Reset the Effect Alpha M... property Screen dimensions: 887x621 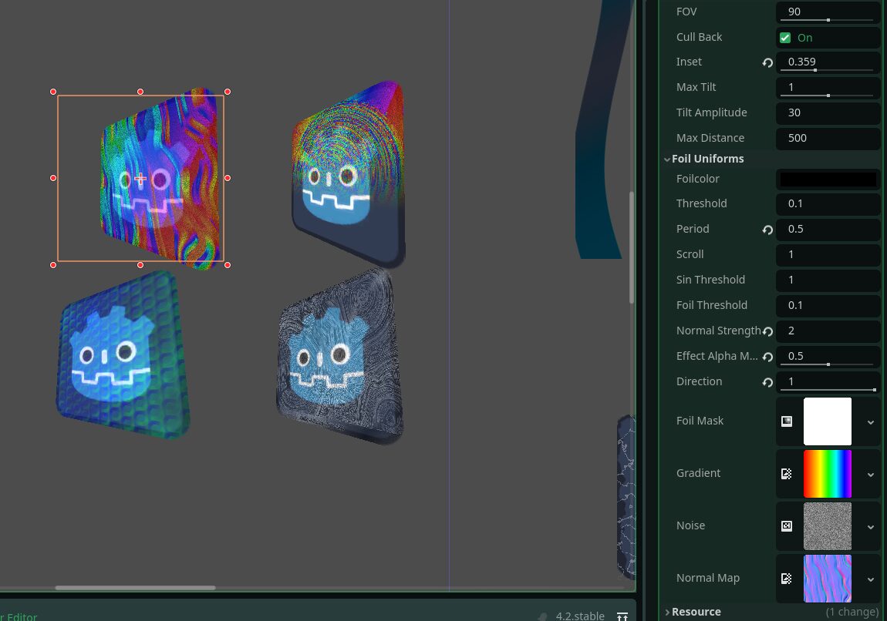(x=767, y=357)
